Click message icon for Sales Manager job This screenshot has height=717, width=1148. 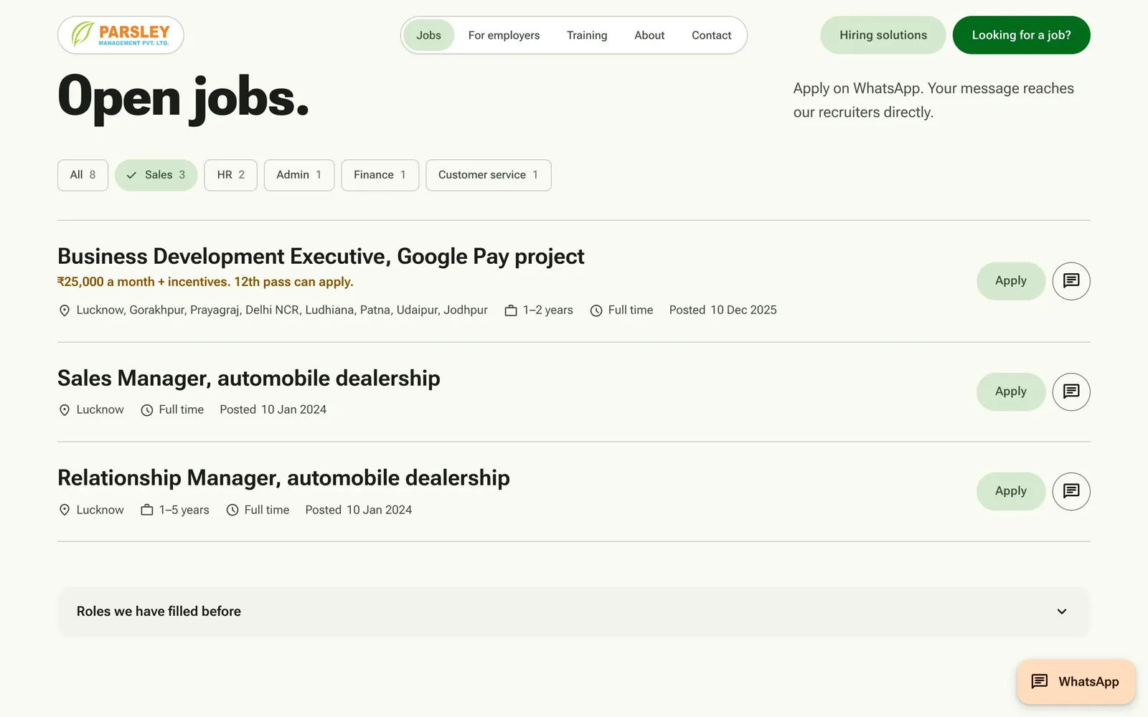(1071, 391)
